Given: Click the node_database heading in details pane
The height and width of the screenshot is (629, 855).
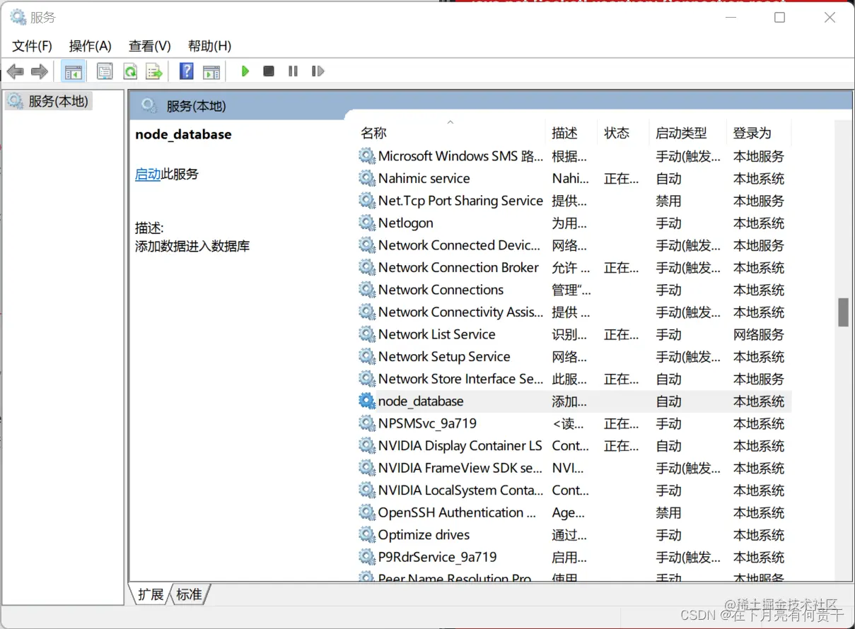Looking at the screenshot, I should [x=183, y=134].
